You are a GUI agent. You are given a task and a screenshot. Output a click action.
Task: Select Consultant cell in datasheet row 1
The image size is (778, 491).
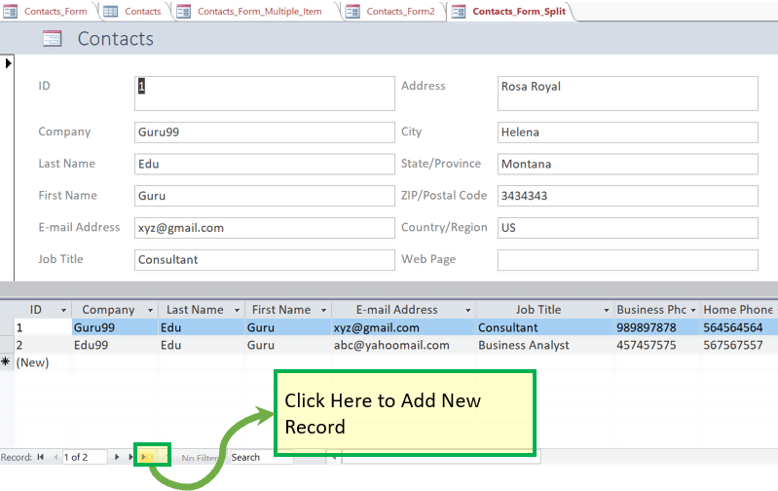click(545, 327)
